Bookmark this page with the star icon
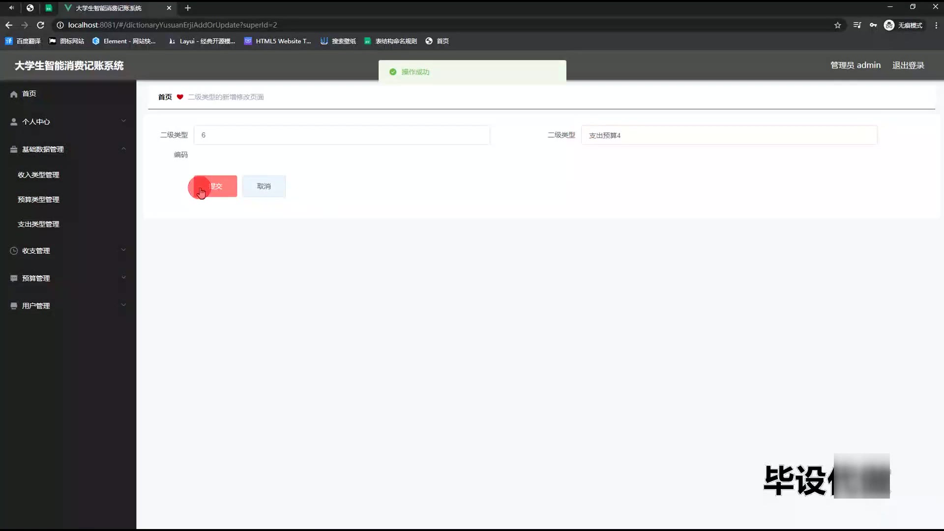The height and width of the screenshot is (531, 944). click(837, 25)
